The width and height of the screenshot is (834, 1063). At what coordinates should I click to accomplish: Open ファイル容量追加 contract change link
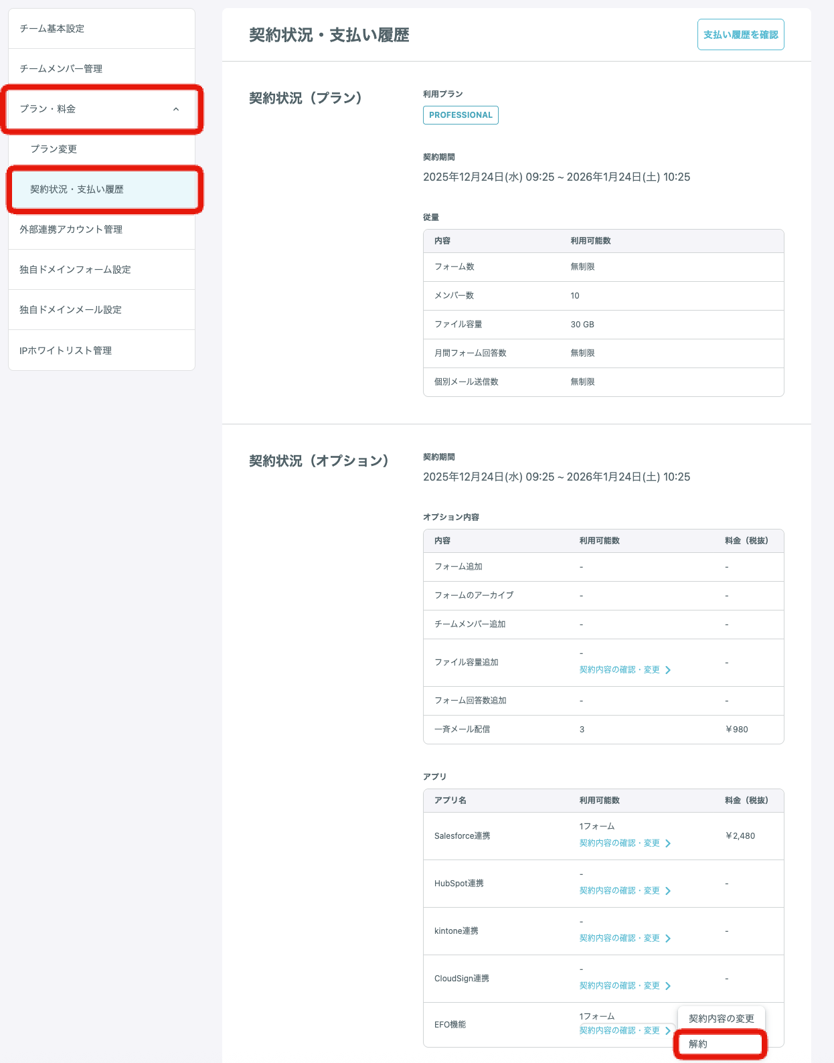click(x=619, y=670)
